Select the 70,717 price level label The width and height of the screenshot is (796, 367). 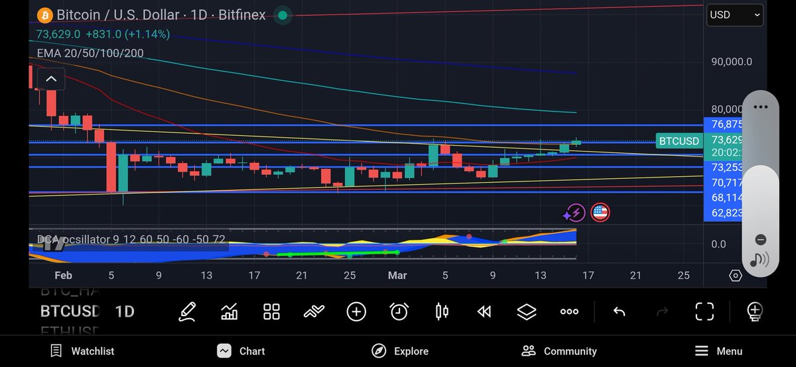(725, 182)
